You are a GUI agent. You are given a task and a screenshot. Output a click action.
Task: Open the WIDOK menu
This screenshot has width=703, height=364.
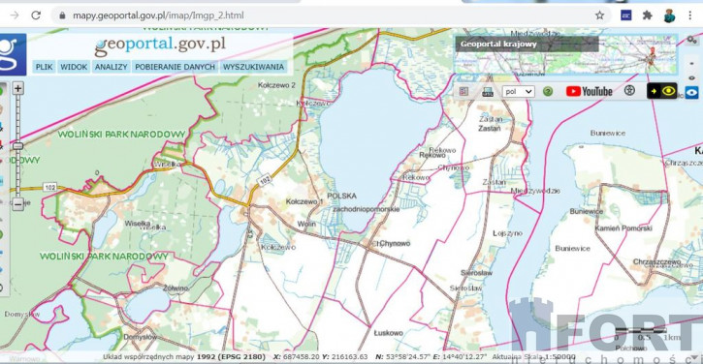point(74,67)
